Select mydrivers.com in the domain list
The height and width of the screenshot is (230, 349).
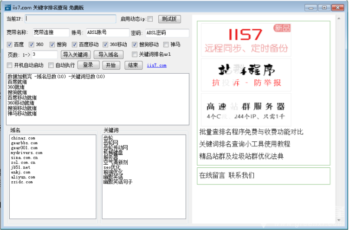coord(26,153)
